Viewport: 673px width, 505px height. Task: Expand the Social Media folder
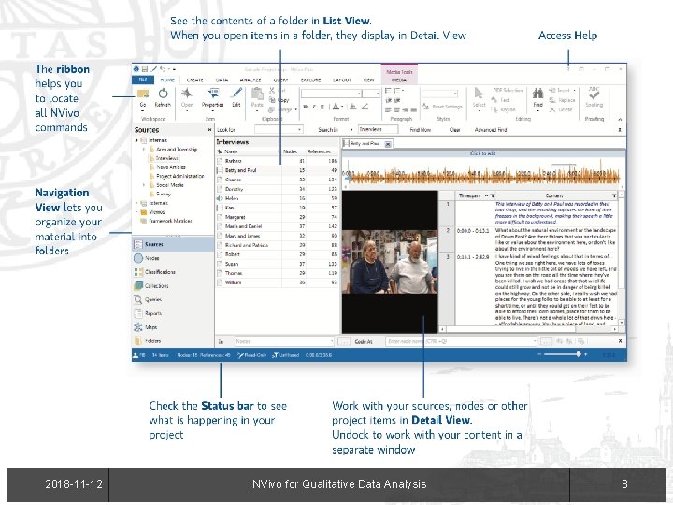[144, 185]
